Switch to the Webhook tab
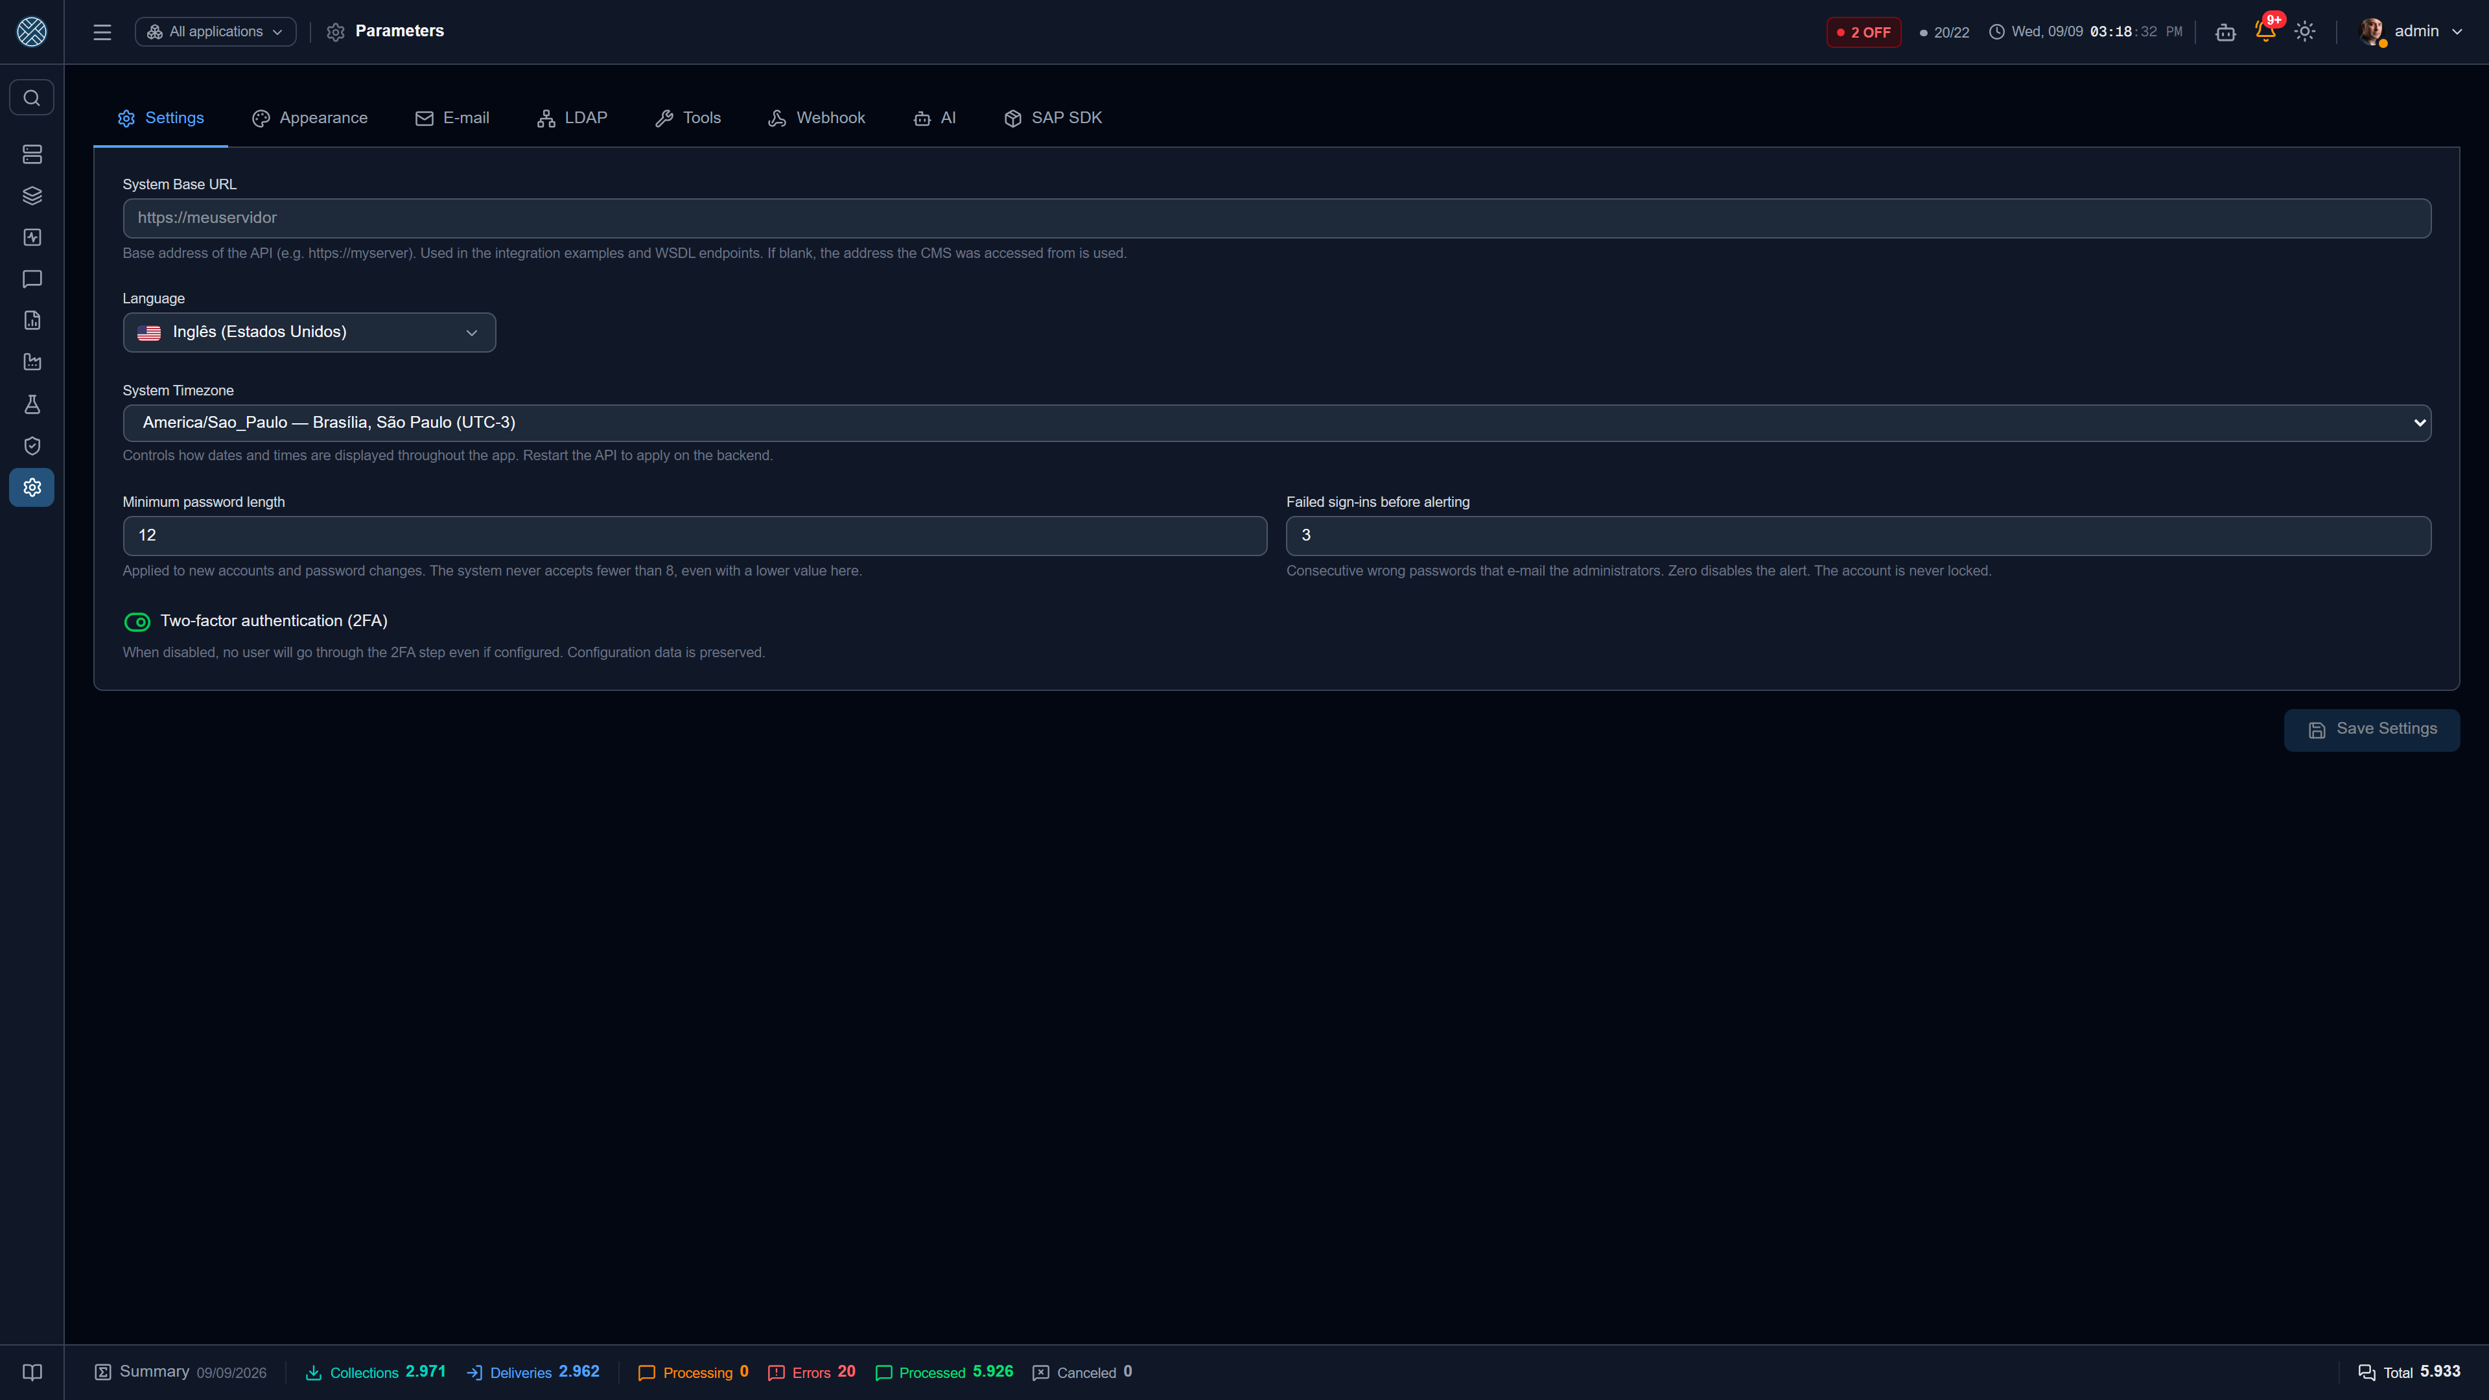 [817, 118]
